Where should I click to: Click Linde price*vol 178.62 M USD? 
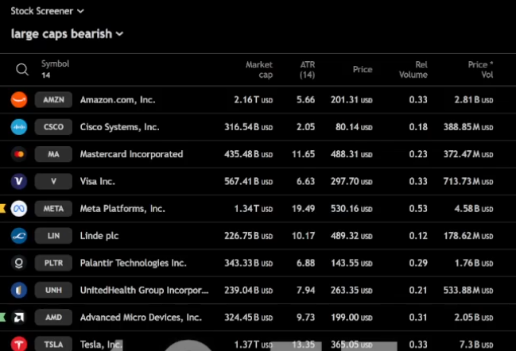coord(468,236)
